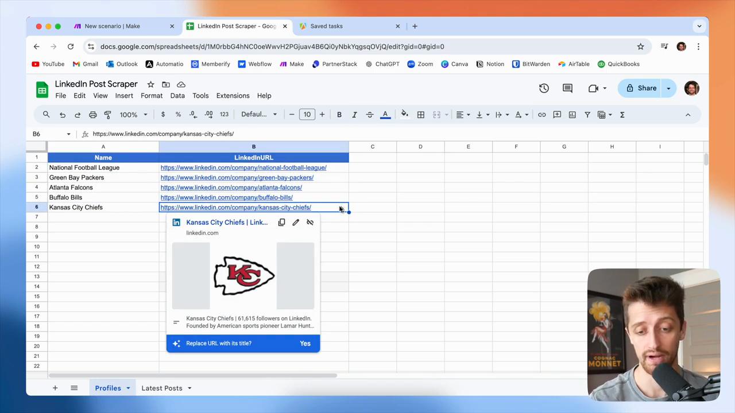Viewport: 735px width, 413px height.
Task: Open the zoom 100% dropdown
Action: 133,115
